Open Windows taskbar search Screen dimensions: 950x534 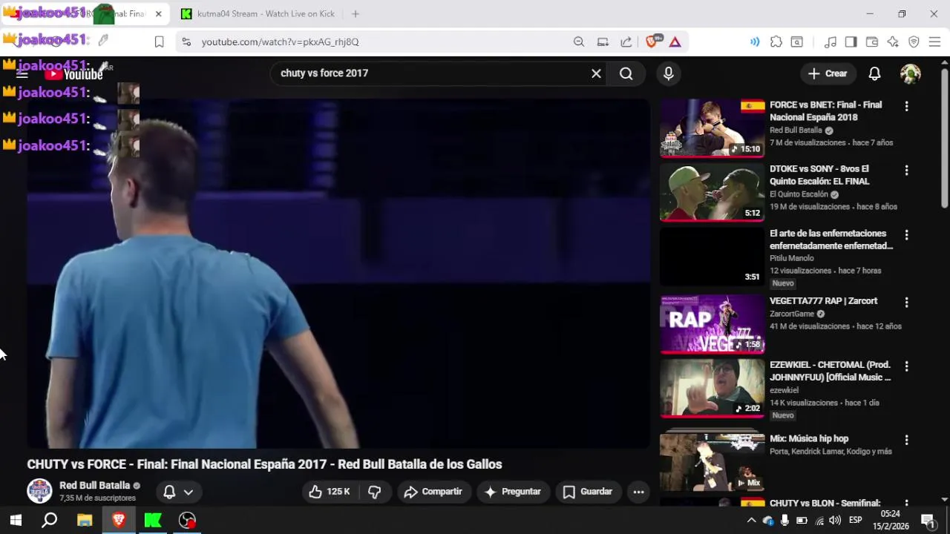click(x=50, y=521)
